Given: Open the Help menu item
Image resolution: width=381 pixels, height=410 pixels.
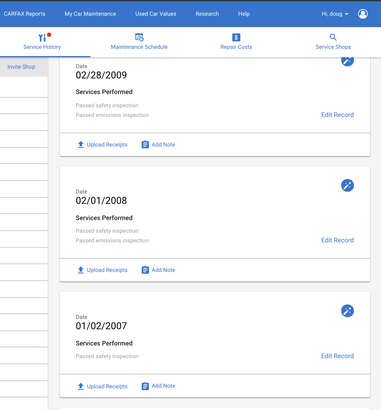Looking at the screenshot, I should (x=244, y=14).
